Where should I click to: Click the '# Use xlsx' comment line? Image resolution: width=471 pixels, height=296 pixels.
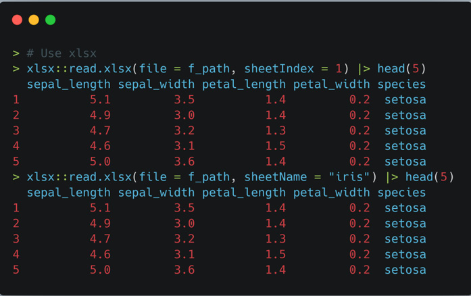[61, 53]
